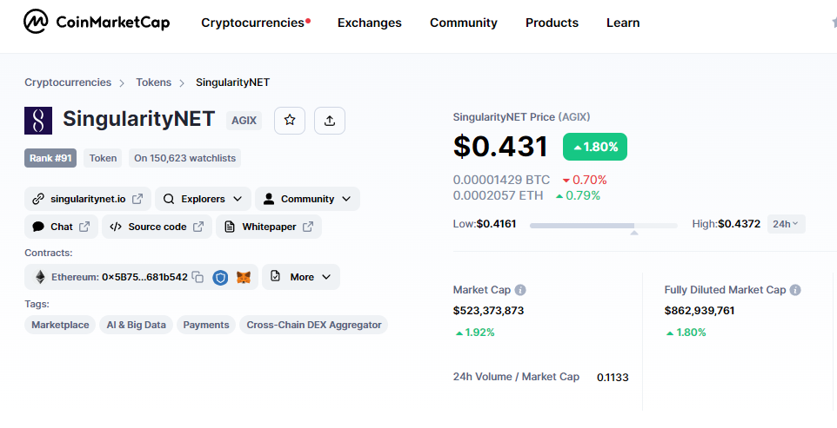Click the Low $0.4161 value
This screenshot has width=837, height=428.
click(496, 224)
